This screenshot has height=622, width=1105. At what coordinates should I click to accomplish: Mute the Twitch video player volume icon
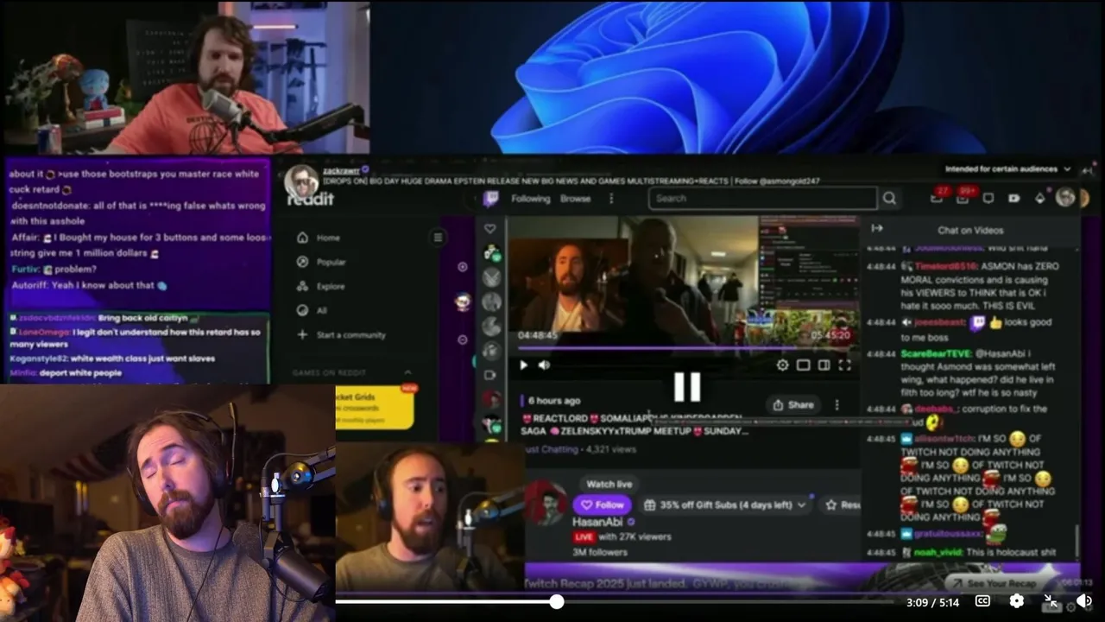[544, 365]
